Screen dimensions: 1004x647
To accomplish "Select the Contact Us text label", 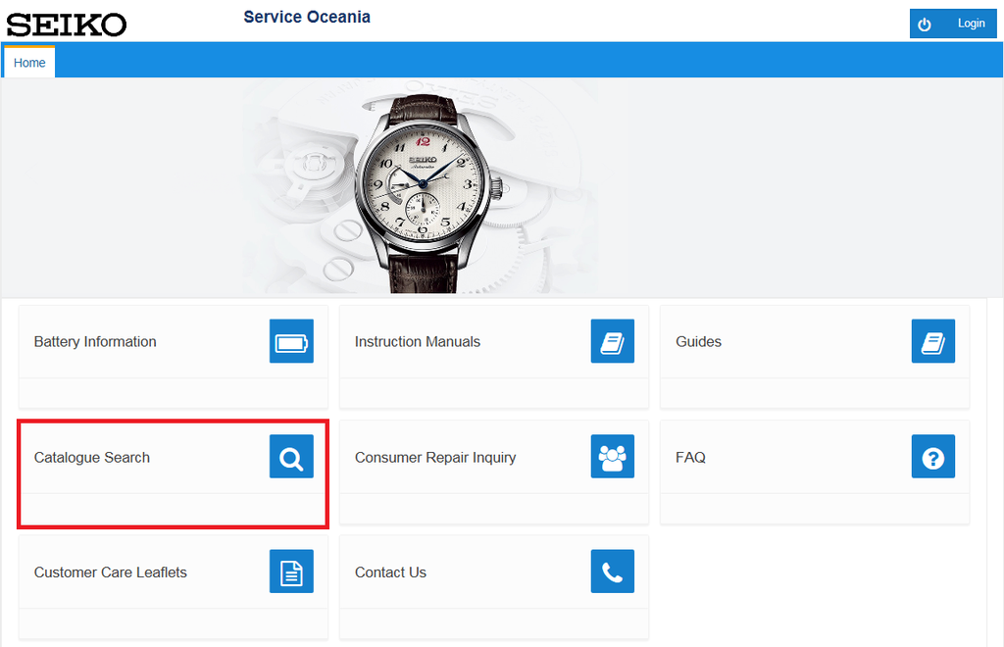I will tap(390, 572).
